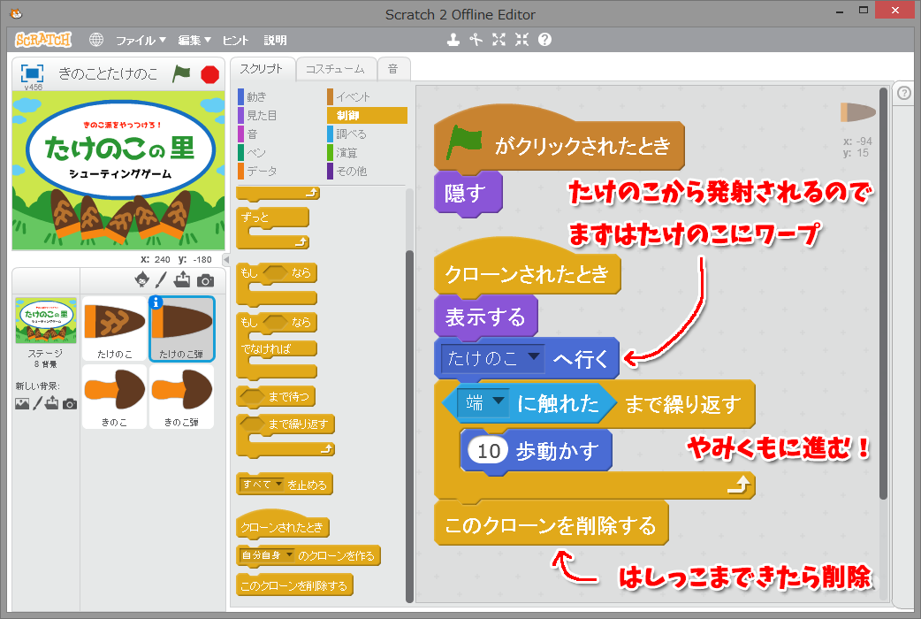Open the language globe menu

pos(95,40)
